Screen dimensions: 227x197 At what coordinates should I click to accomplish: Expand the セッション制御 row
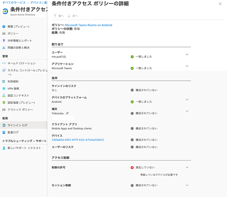[x=187, y=185]
